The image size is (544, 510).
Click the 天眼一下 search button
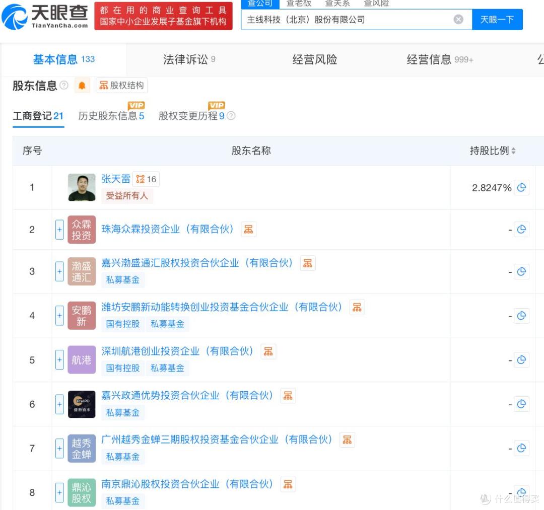click(x=497, y=20)
